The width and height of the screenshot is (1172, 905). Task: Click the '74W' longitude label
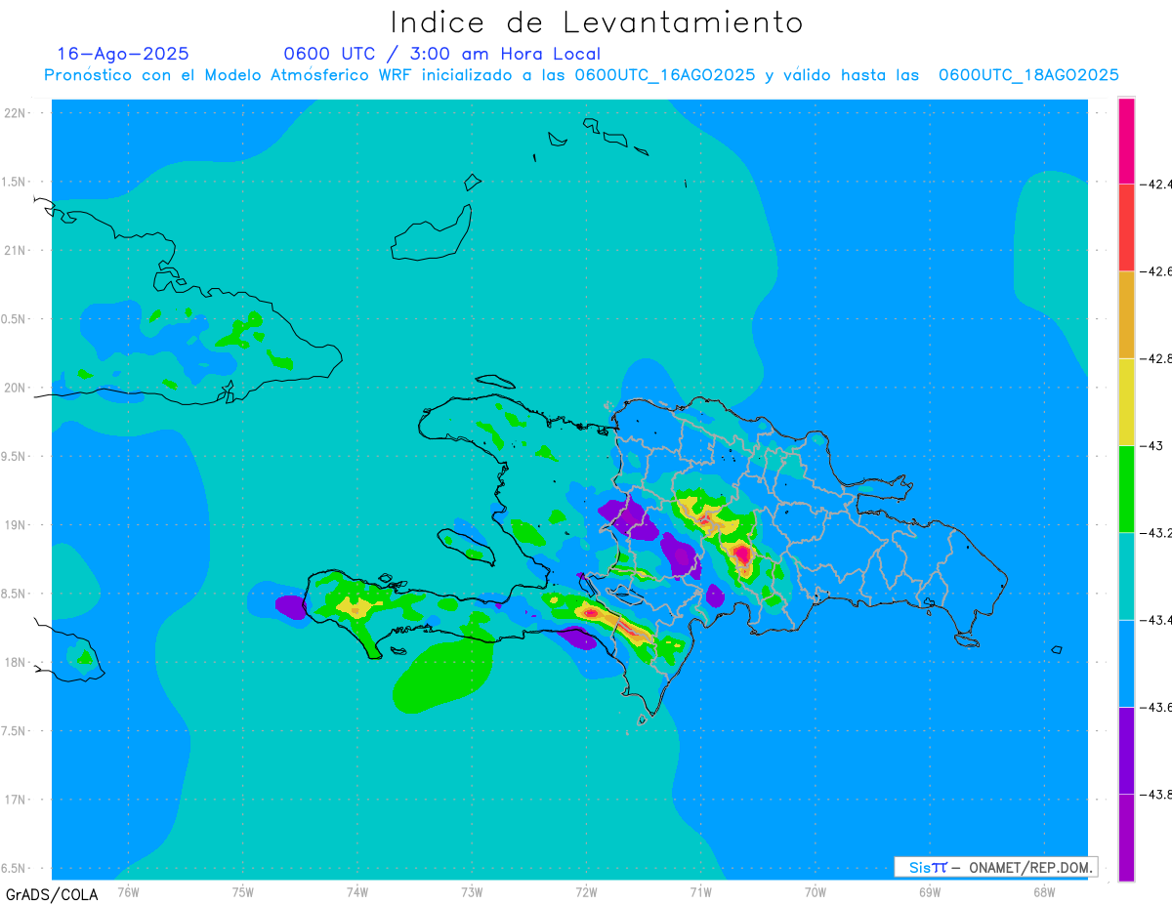tap(357, 891)
